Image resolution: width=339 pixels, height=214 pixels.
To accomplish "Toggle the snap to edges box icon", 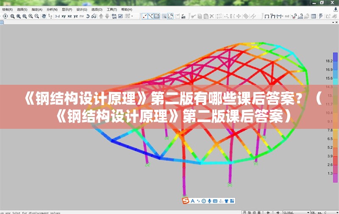I will click(x=157, y=16).
